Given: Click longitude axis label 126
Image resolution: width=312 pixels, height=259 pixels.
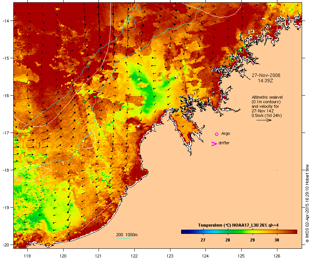Looking at the screenshot, I should (277, 256).
